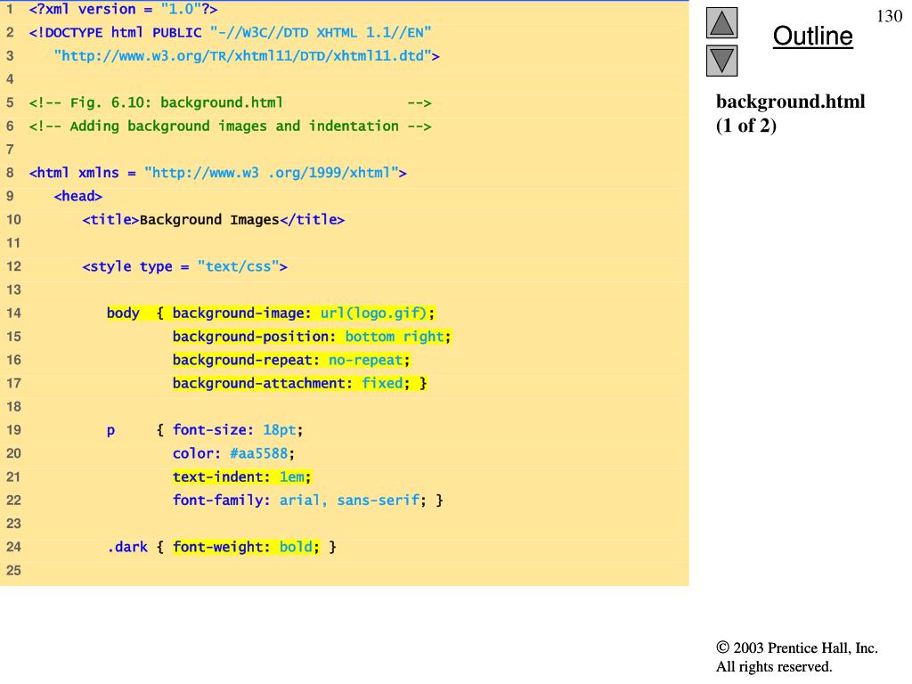Viewport: 912px width, 684px height.
Task: Click the Fig. 6.10 background.html comment
Action: click(231, 103)
